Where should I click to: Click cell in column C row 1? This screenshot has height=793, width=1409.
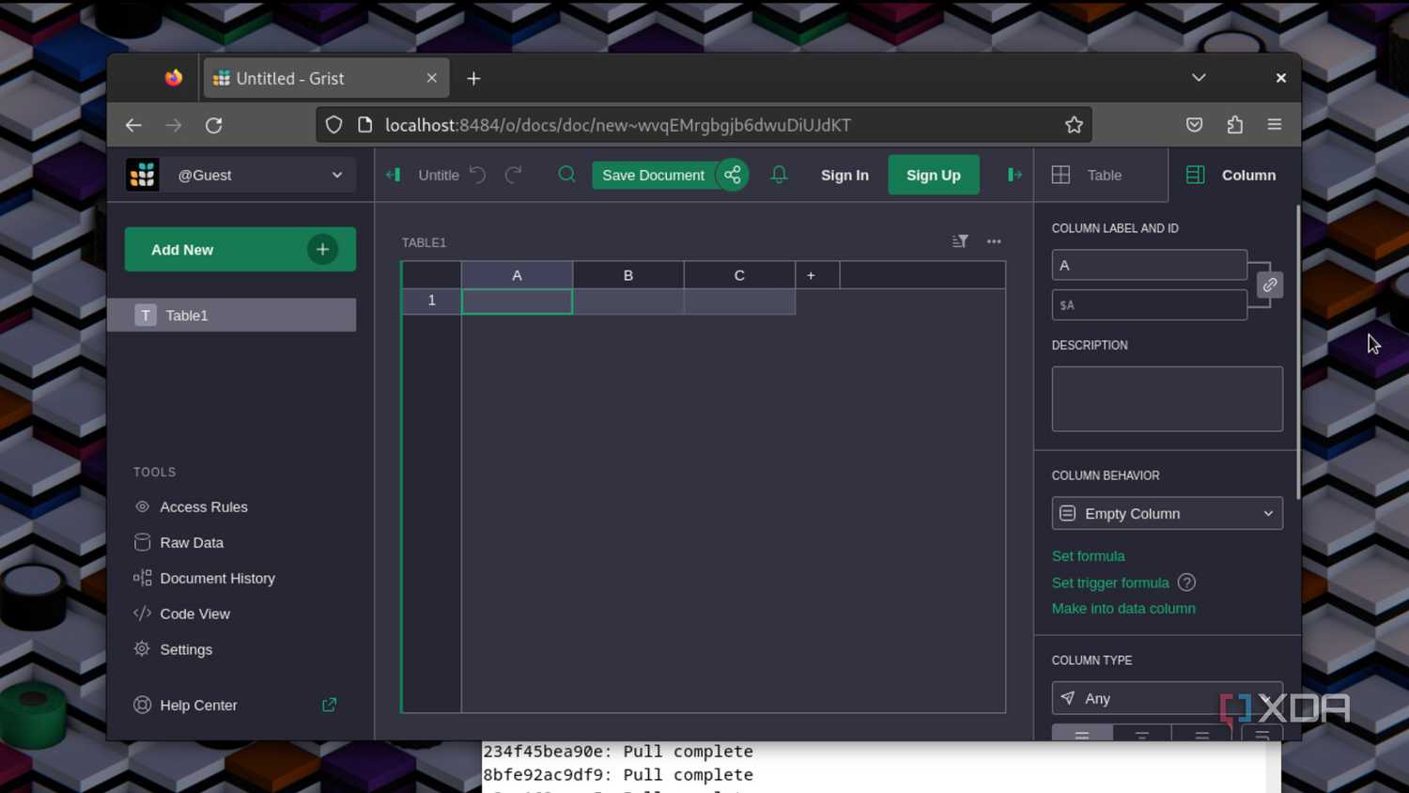coord(739,301)
